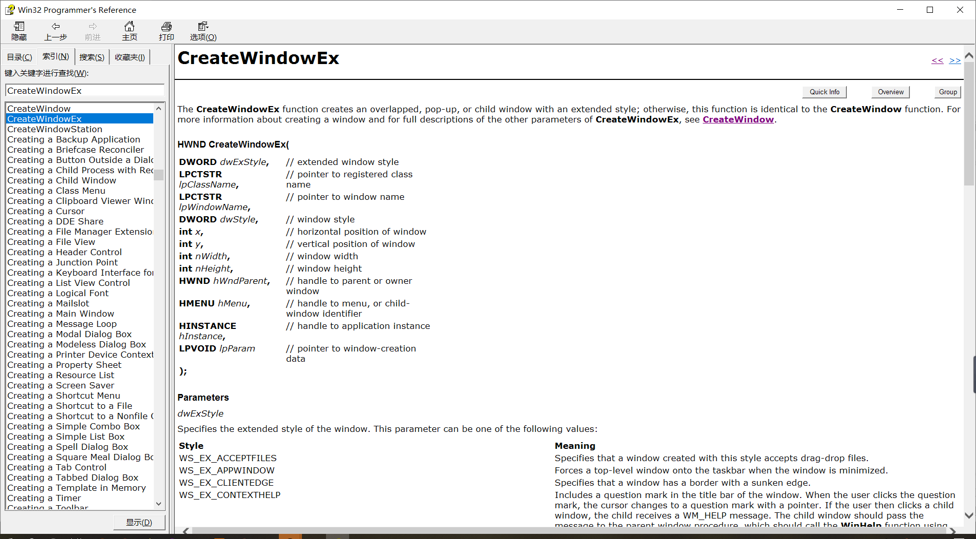
Task: Select Creating a Cursor entry
Action: coord(46,211)
